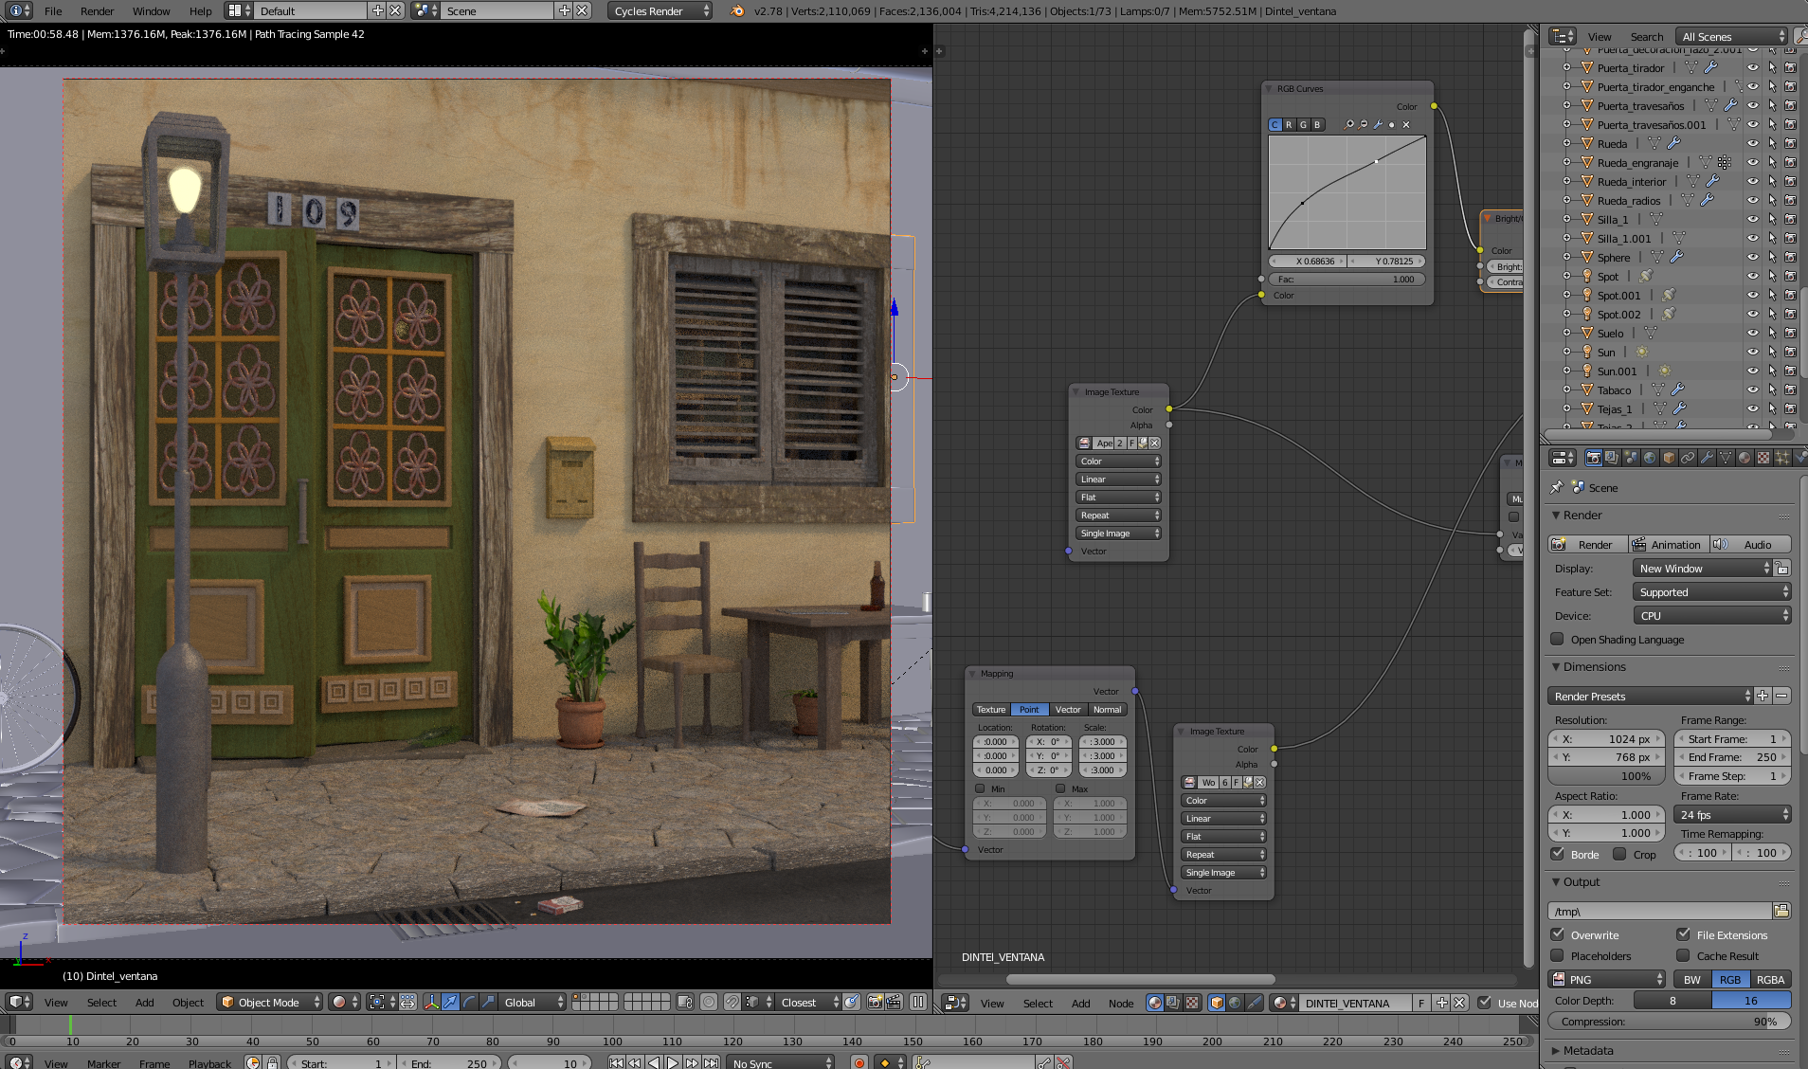Toggle visibility eye for Rueda object
The width and height of the screenshot is (1808, 1069).
pos(1753,144)
